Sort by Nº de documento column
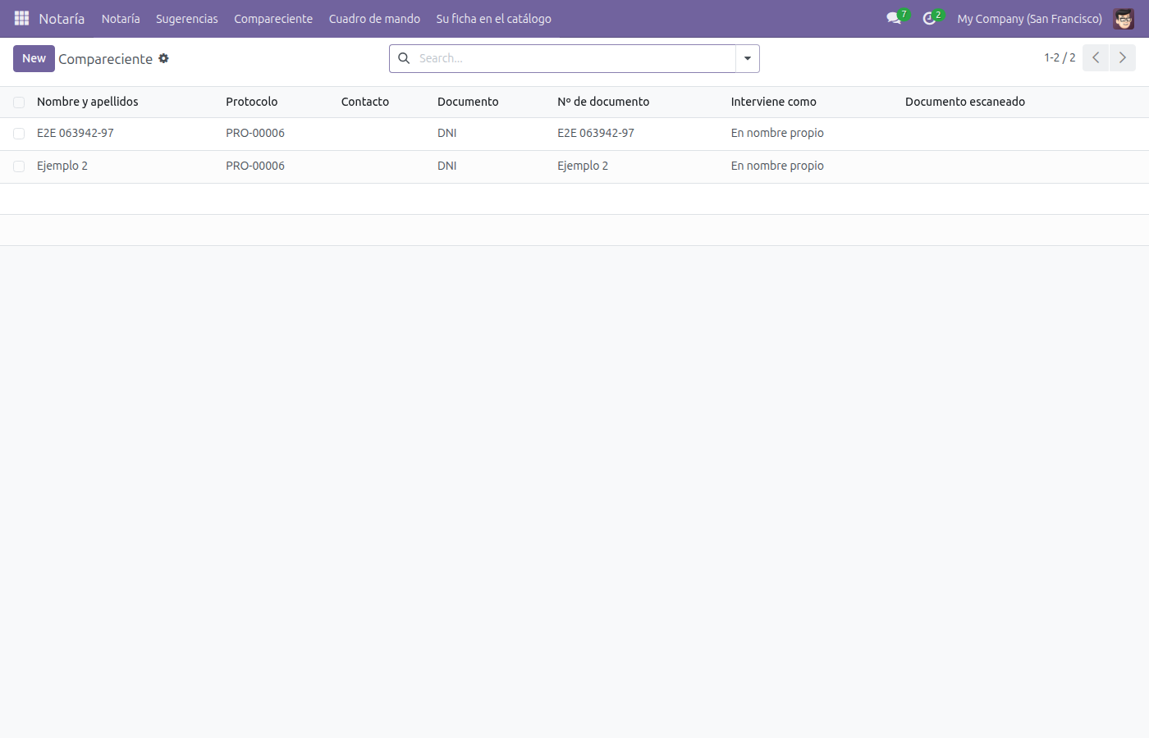 [x=603, y=102]
